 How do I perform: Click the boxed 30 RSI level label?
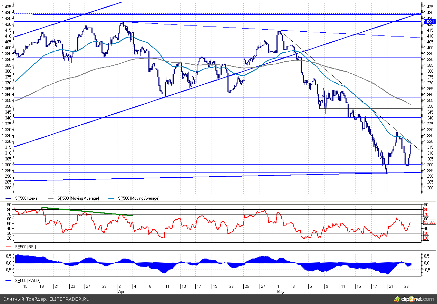pos(426,233)
